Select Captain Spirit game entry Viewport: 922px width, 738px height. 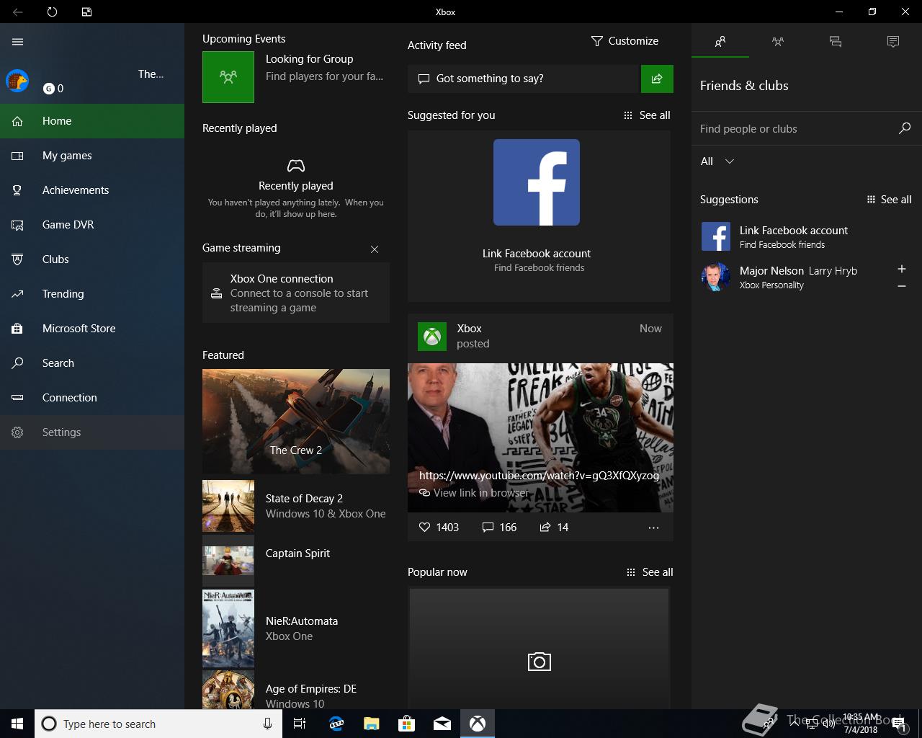click(x=296, y=561)
